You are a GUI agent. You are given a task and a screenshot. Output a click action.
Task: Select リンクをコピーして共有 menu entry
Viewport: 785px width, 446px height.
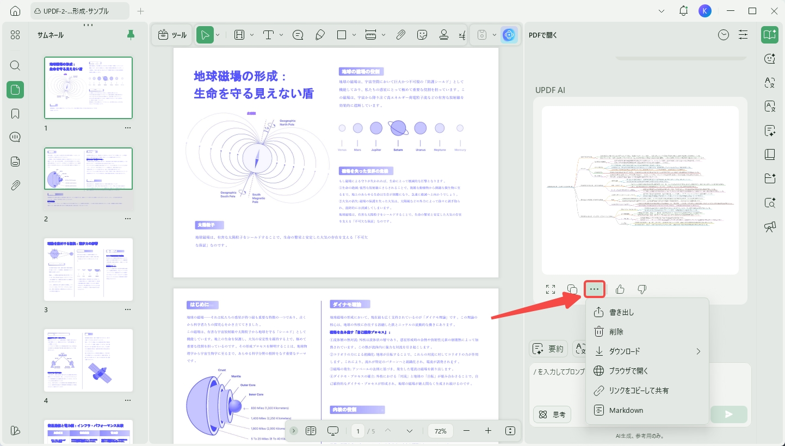pyautogui.click(x=647, y=391)
